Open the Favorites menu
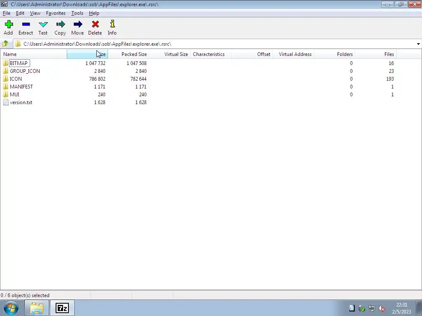Screen dimensions: 422x316 pos(56,13)
